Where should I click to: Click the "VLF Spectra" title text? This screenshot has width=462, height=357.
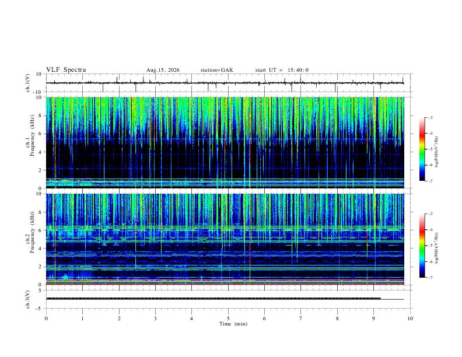[x=66, y=70]
